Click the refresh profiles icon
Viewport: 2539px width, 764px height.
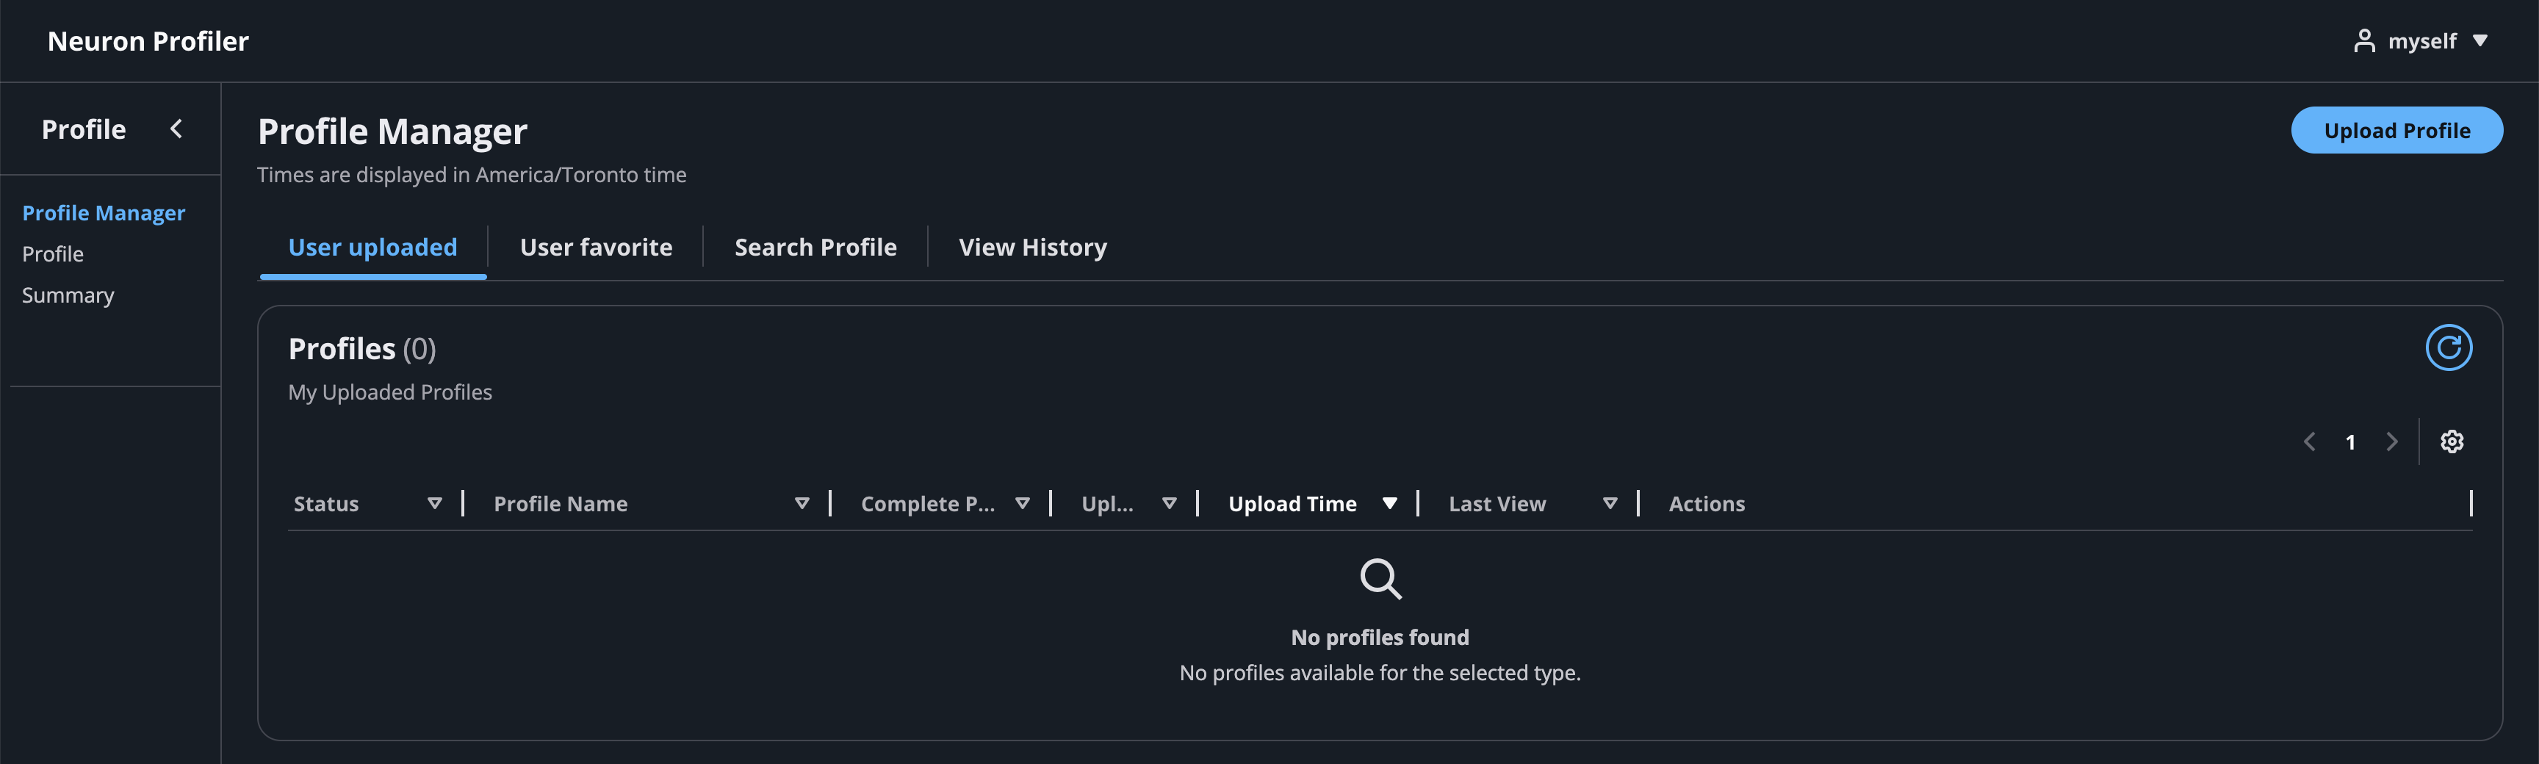tap(2447, 348)
